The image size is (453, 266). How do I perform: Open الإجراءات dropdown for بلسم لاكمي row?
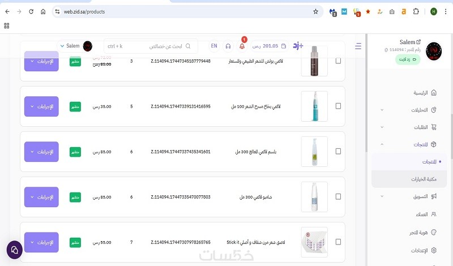(41, 152)
